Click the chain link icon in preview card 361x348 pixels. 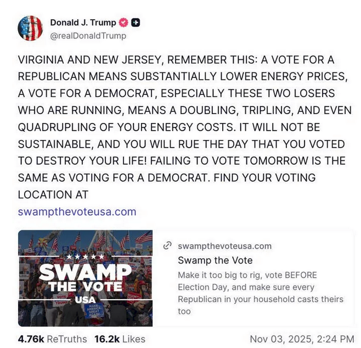(168, 245)
